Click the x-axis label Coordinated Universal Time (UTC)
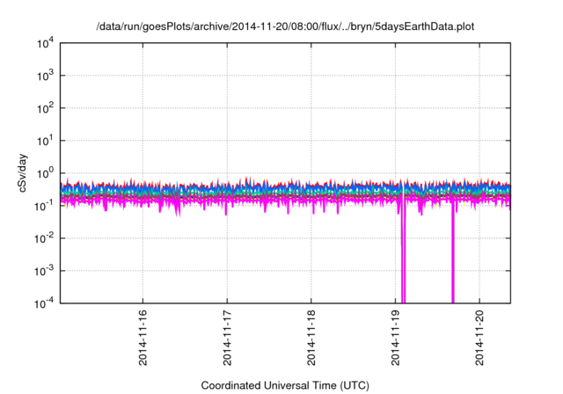563x394 pixels. tap(285, 385)
